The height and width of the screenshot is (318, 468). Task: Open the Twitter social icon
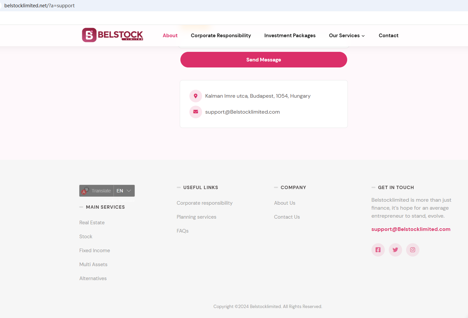(x=395, y=250)
